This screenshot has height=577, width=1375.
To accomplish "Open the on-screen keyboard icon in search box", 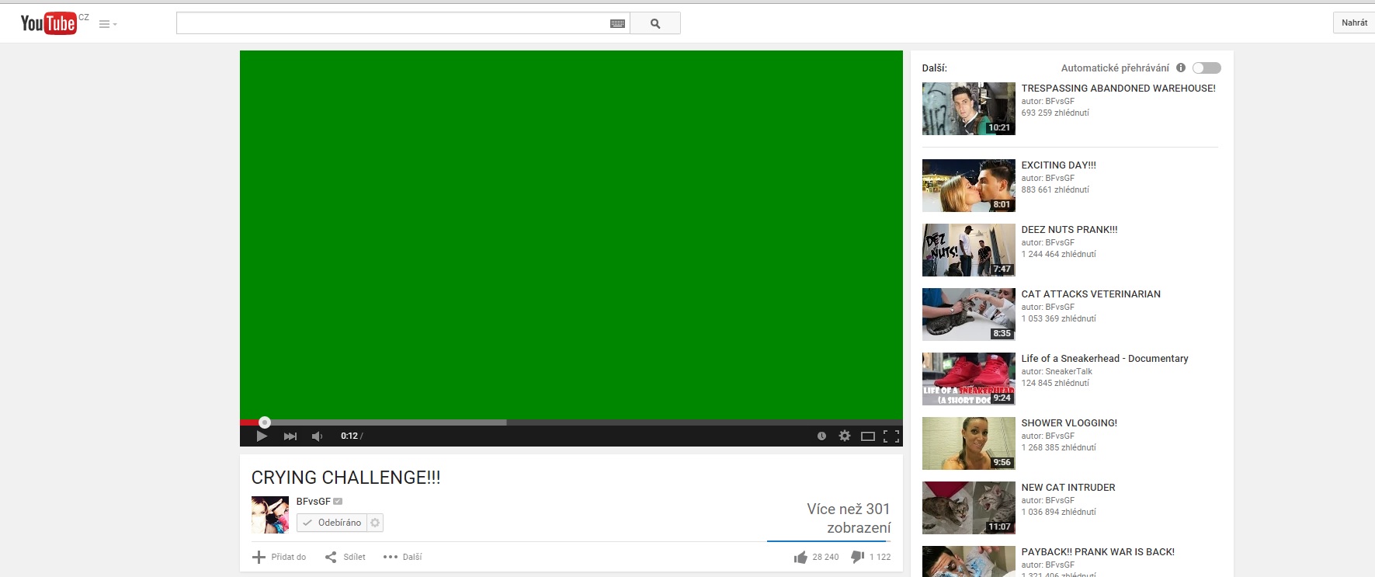I will point(617,23).
